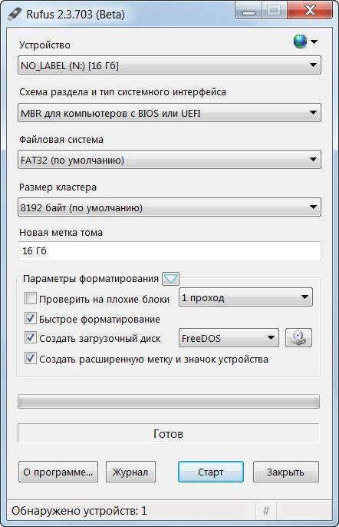Screen dimensions: 339x527
Task: Click the 'Параметры форматирования' group label
Action: click(91, 279)
